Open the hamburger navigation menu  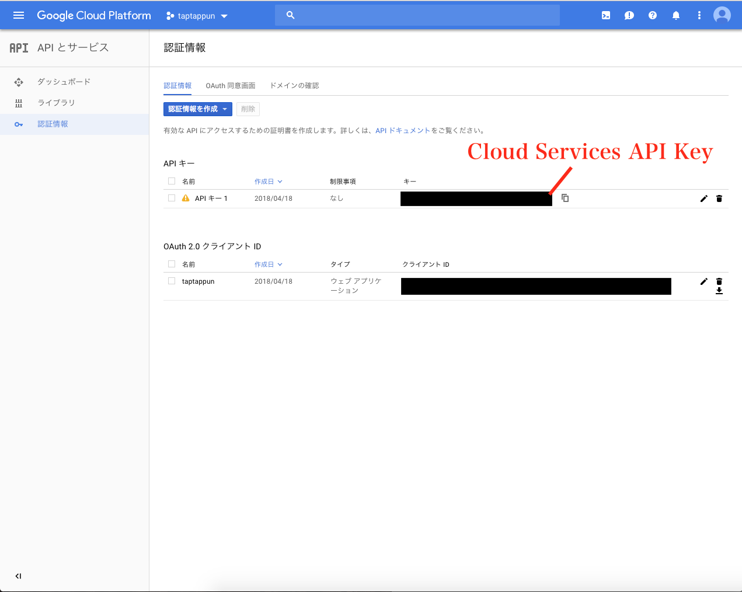[19, 15]
